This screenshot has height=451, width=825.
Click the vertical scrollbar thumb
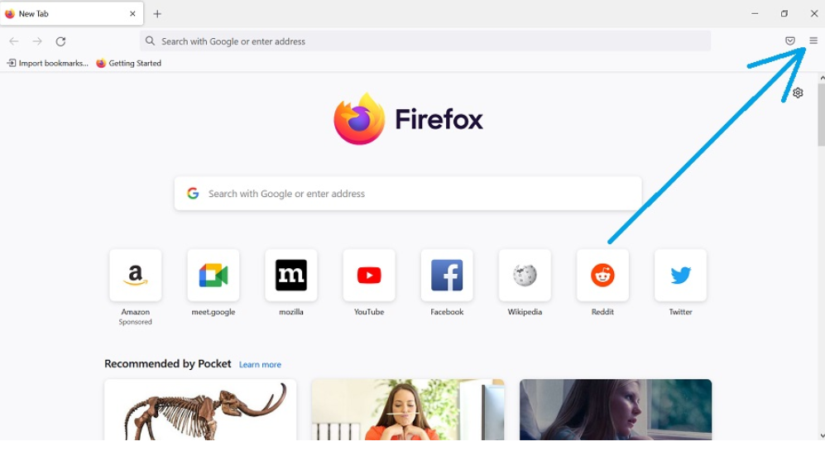[x=822, y=113]
